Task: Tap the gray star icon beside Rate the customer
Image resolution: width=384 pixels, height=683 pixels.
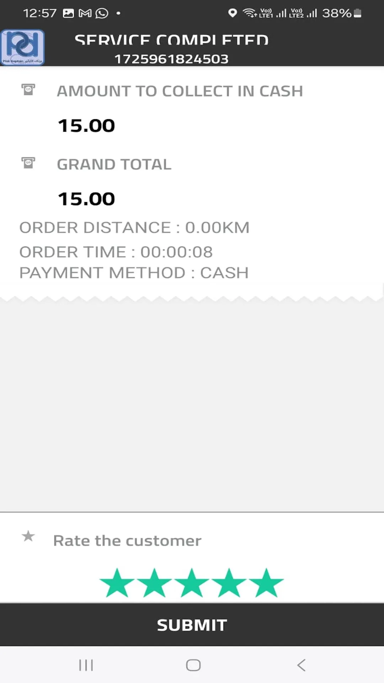Action: point(28,536)
